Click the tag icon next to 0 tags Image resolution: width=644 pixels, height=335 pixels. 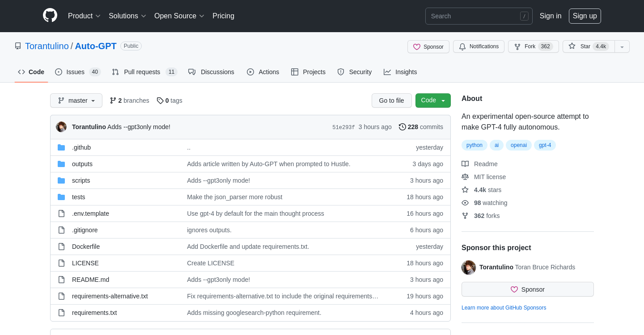(160, 100)
